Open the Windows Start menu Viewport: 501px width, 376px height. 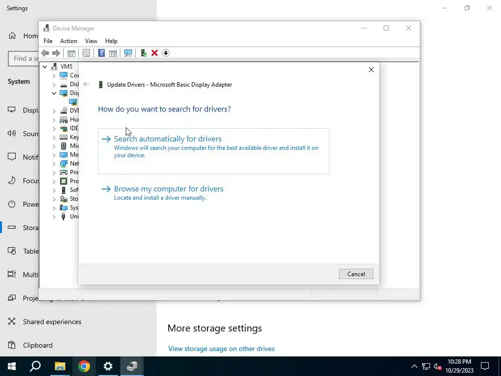pyautogui.click(x=12, y=366)
